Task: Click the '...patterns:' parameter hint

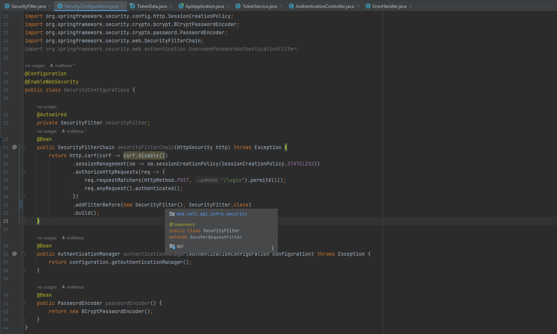Action: click(x=207, y=180)
